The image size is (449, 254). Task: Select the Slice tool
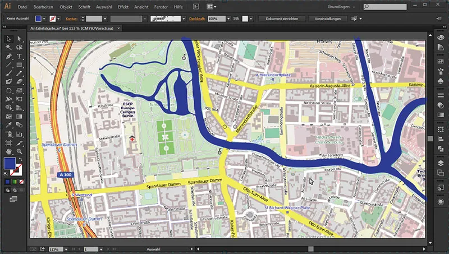coord(19,143)
